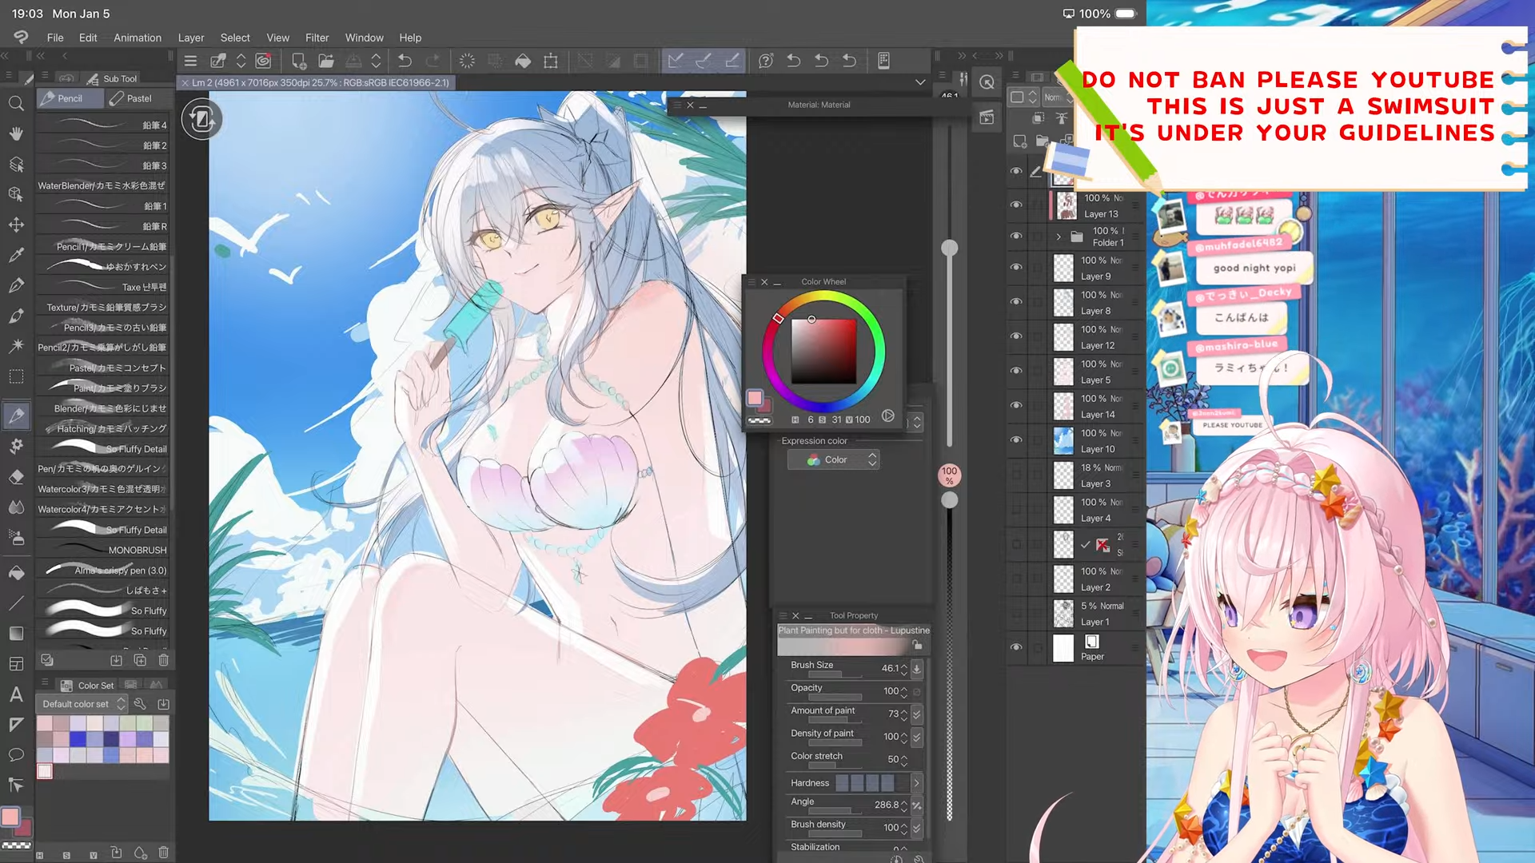Open the Filter menu
Viewport: 1535px width, 863px height.
click(317, 38)
